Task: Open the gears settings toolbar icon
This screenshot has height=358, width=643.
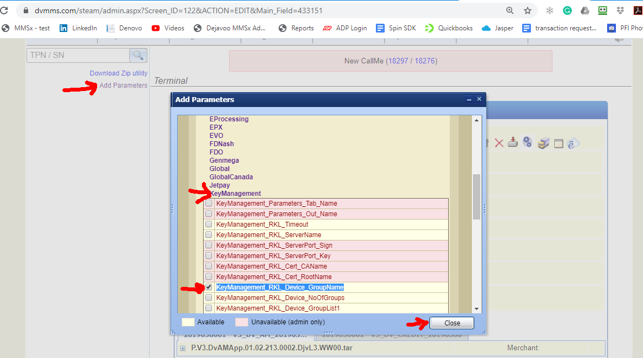Action: pos(527,142)
